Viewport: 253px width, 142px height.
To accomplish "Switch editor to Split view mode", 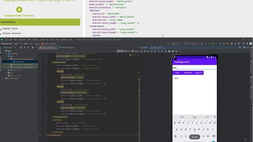I will pos(128,51).
